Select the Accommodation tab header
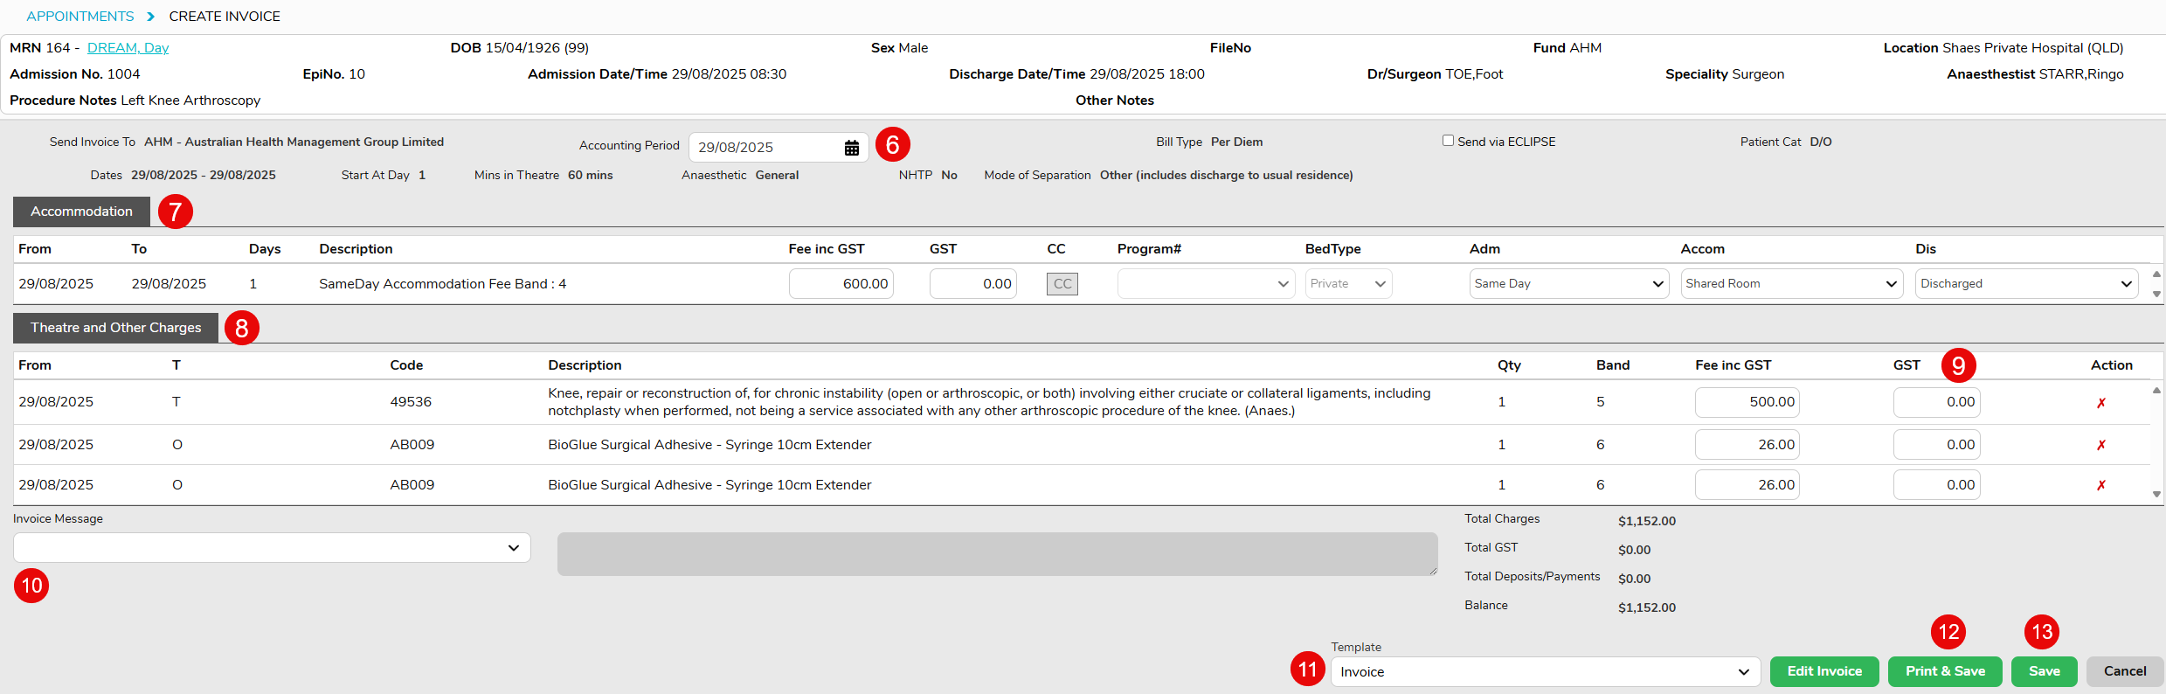The width and height of the screenshot is (2166, 694). point(81,212)
